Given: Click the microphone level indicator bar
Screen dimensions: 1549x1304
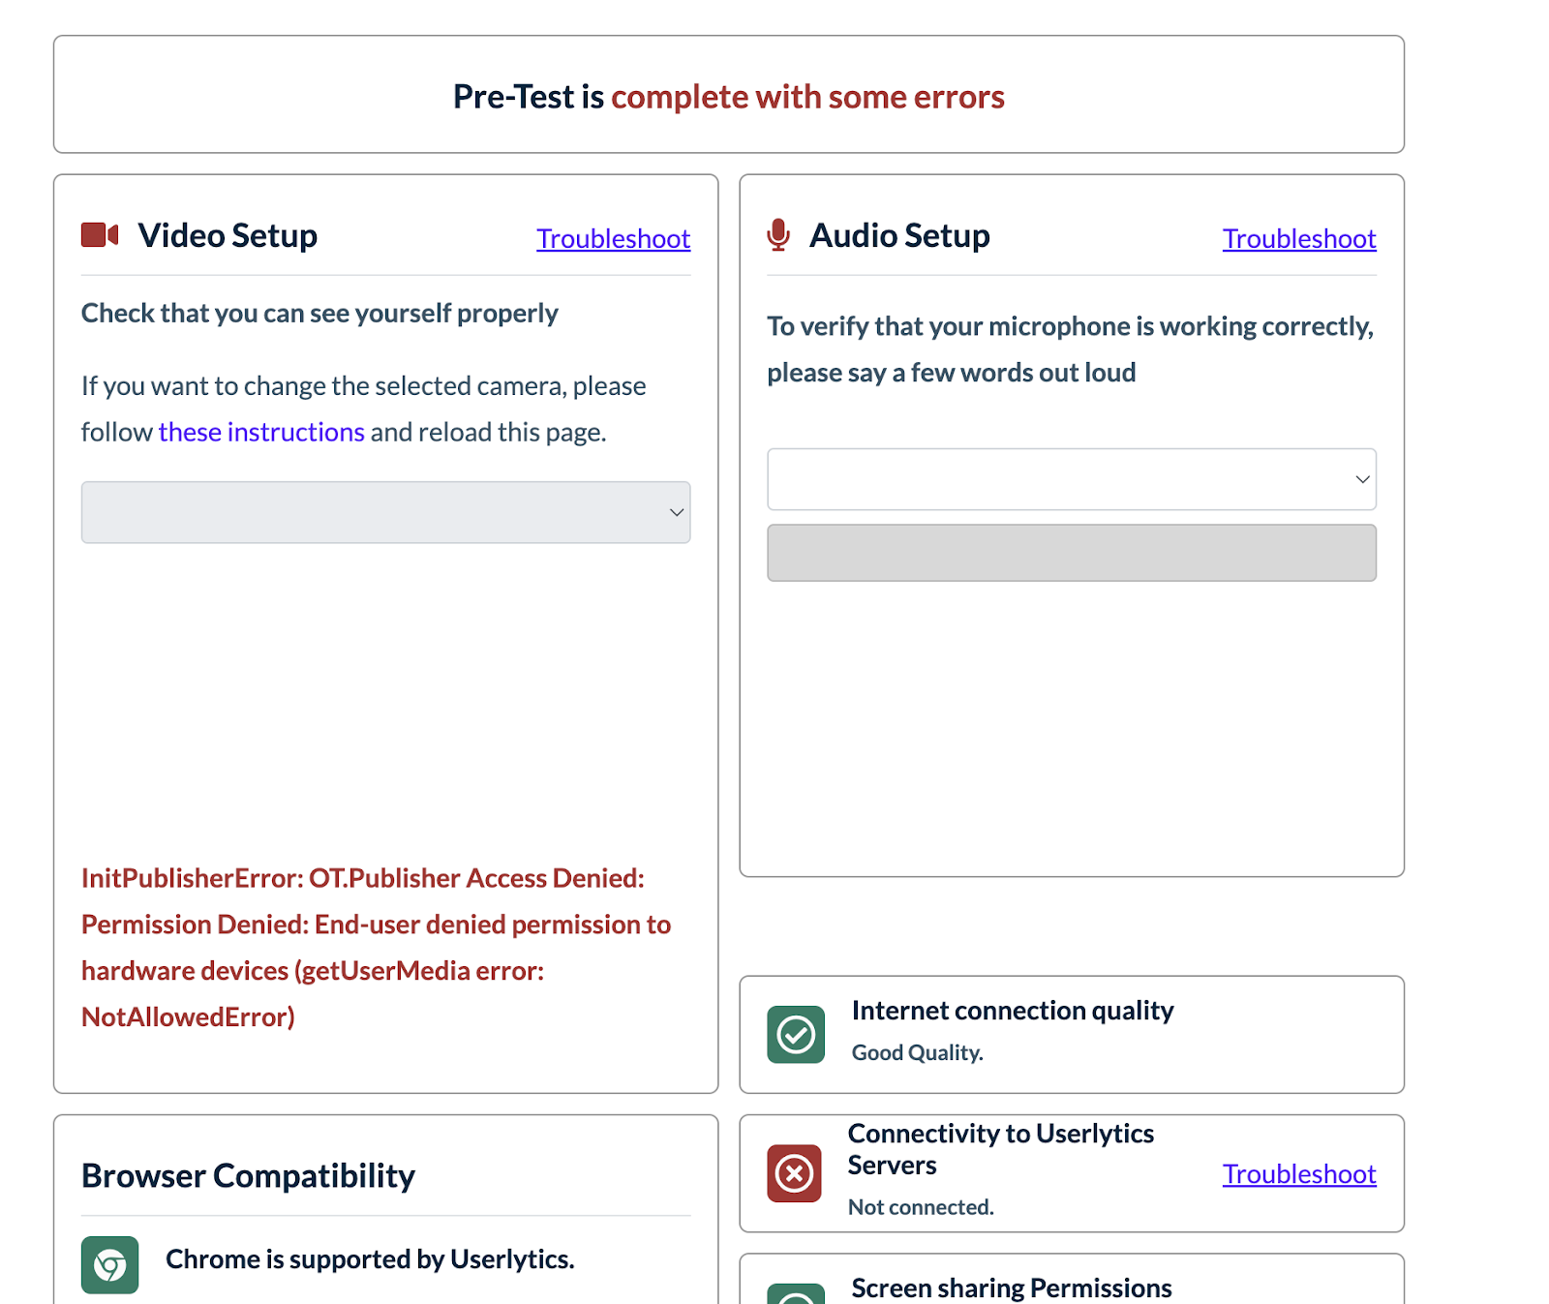Looking at the screenshot, I should [x=1071, y=553].
